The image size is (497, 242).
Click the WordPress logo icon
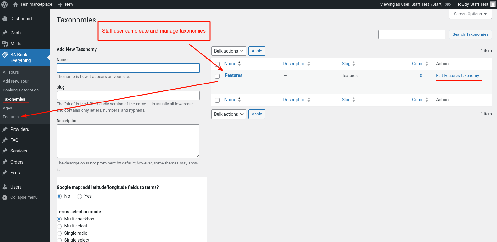5,4
